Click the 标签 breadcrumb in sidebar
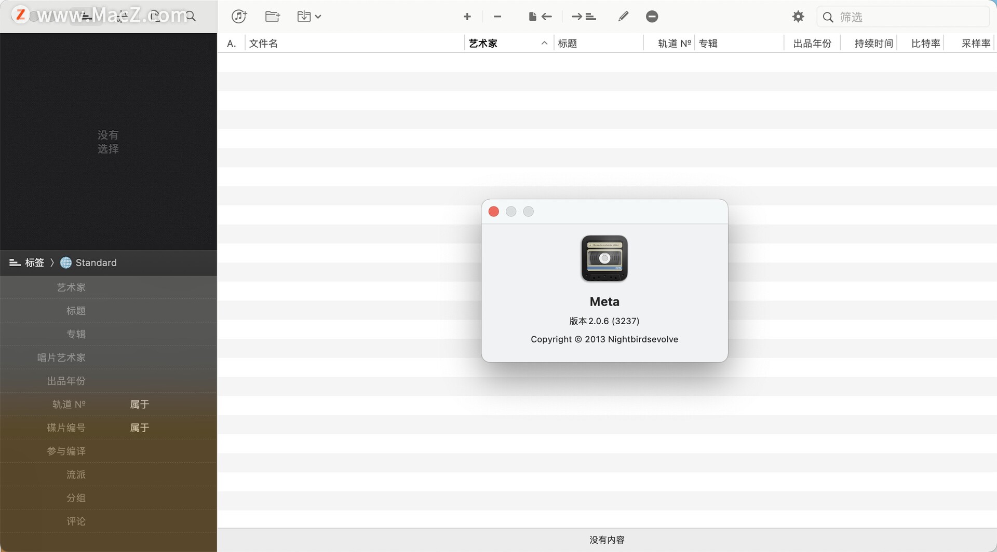This screenshot has height=552, width=997. (x=34, y=263)
